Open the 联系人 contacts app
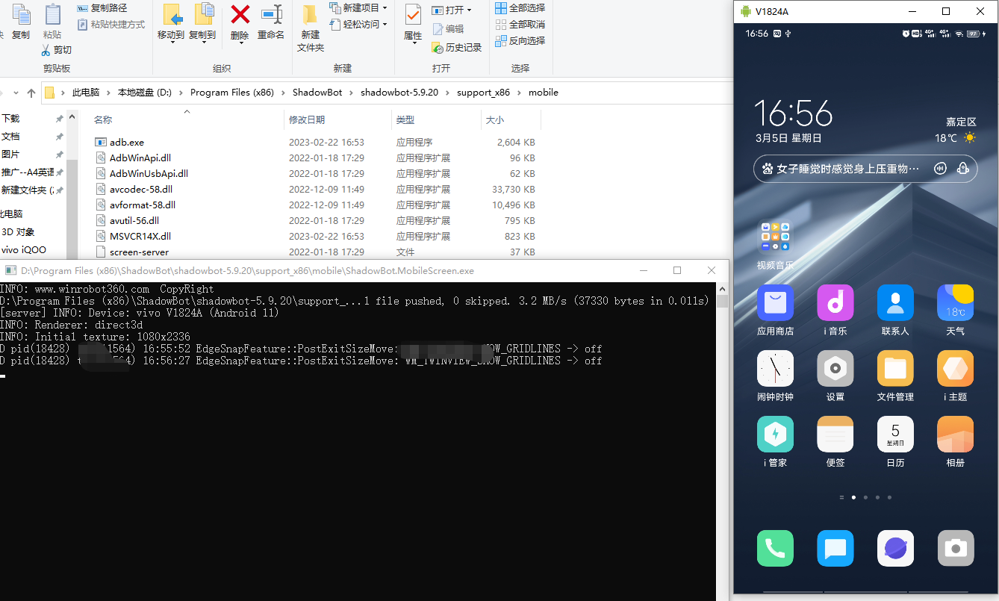The height and width of the screenshot is (601, 999). (895, 303)
